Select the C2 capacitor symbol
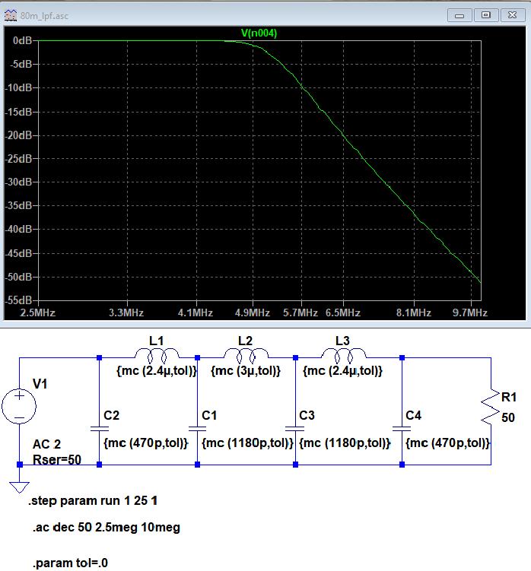The image size is (531, 571). (x=100, y=429)
